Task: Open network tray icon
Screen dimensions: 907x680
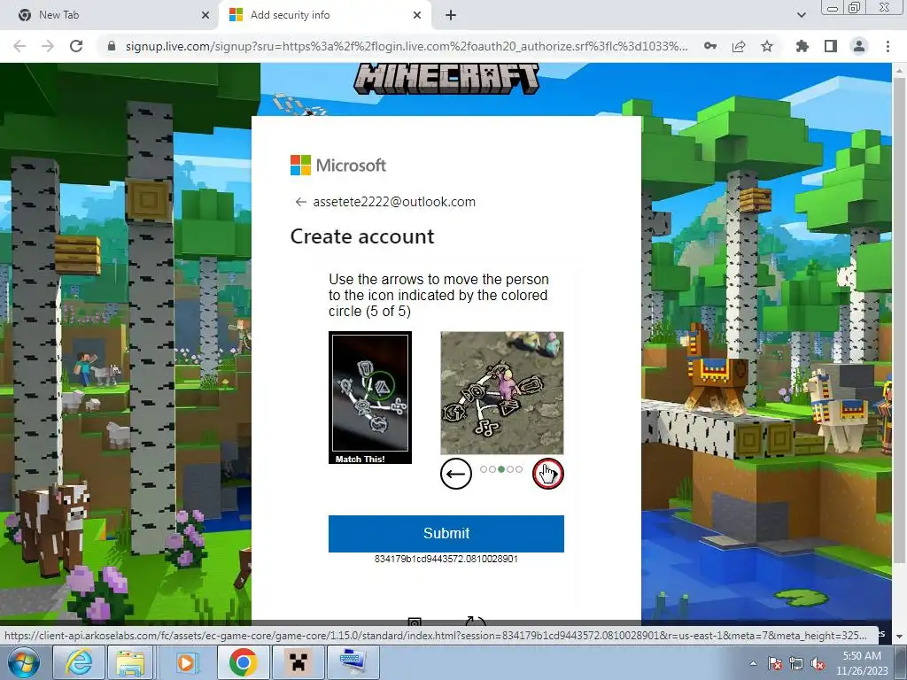Action: point(796,663)
